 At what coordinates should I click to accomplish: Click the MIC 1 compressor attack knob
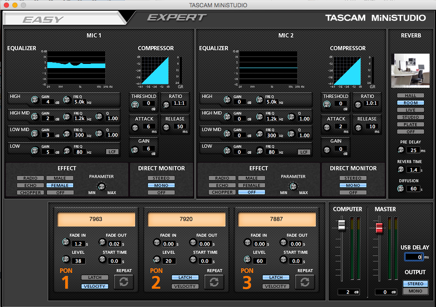coord(135,127)
